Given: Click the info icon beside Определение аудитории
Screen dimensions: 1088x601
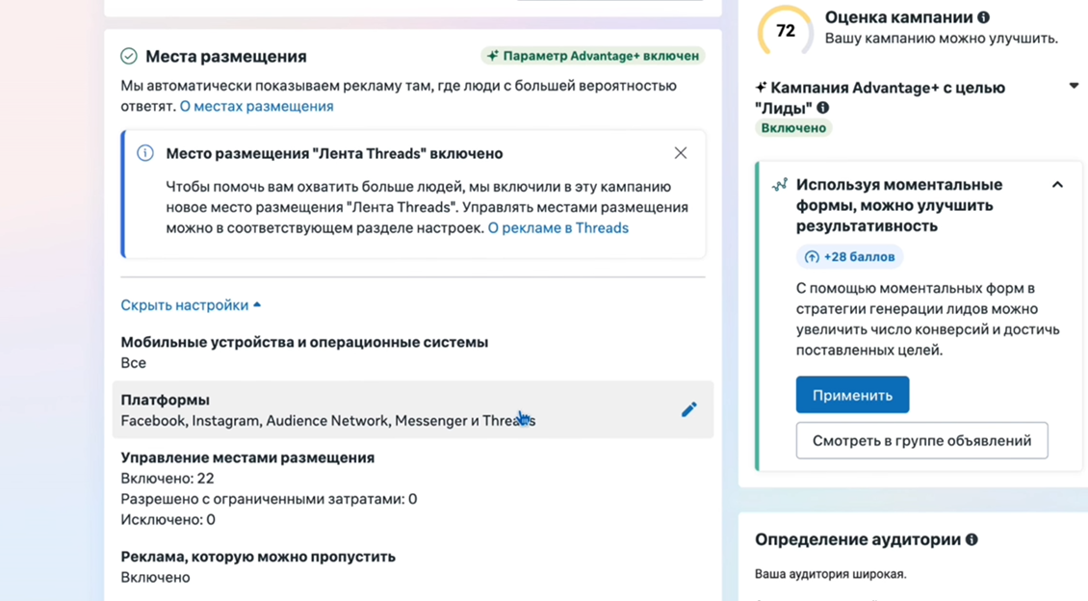Looking at the screenshot, I should (971, 539).
